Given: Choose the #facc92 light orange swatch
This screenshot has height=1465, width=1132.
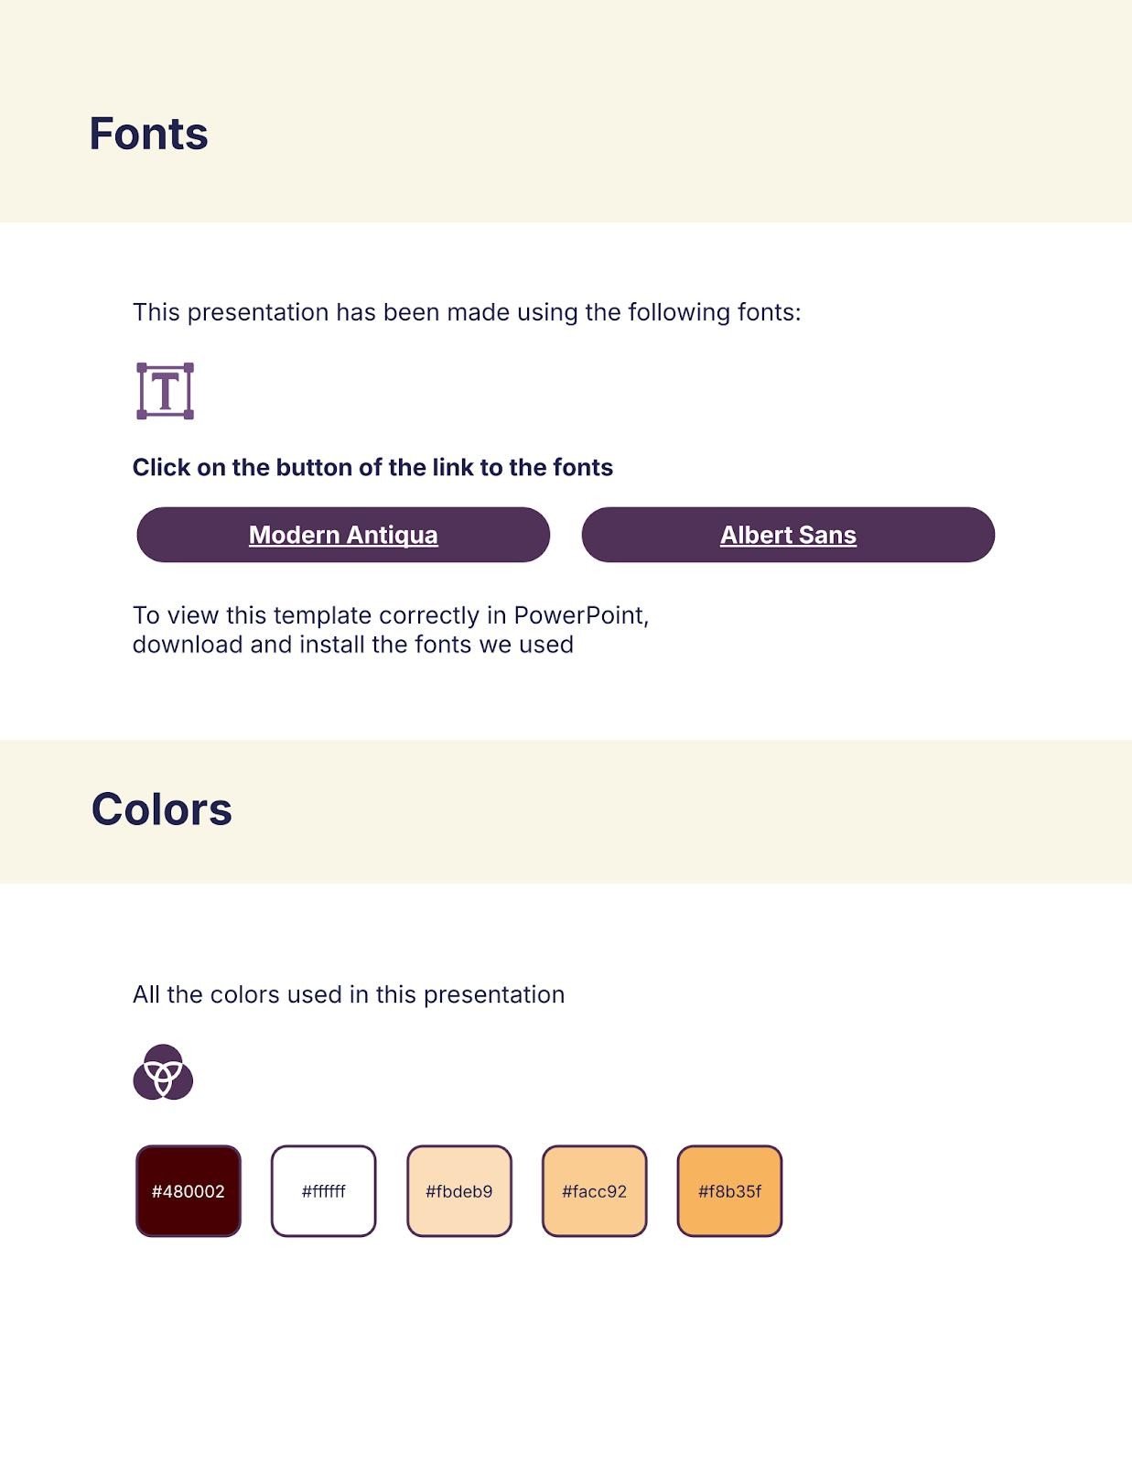Looking at the screenshot, I should 595,1190.
